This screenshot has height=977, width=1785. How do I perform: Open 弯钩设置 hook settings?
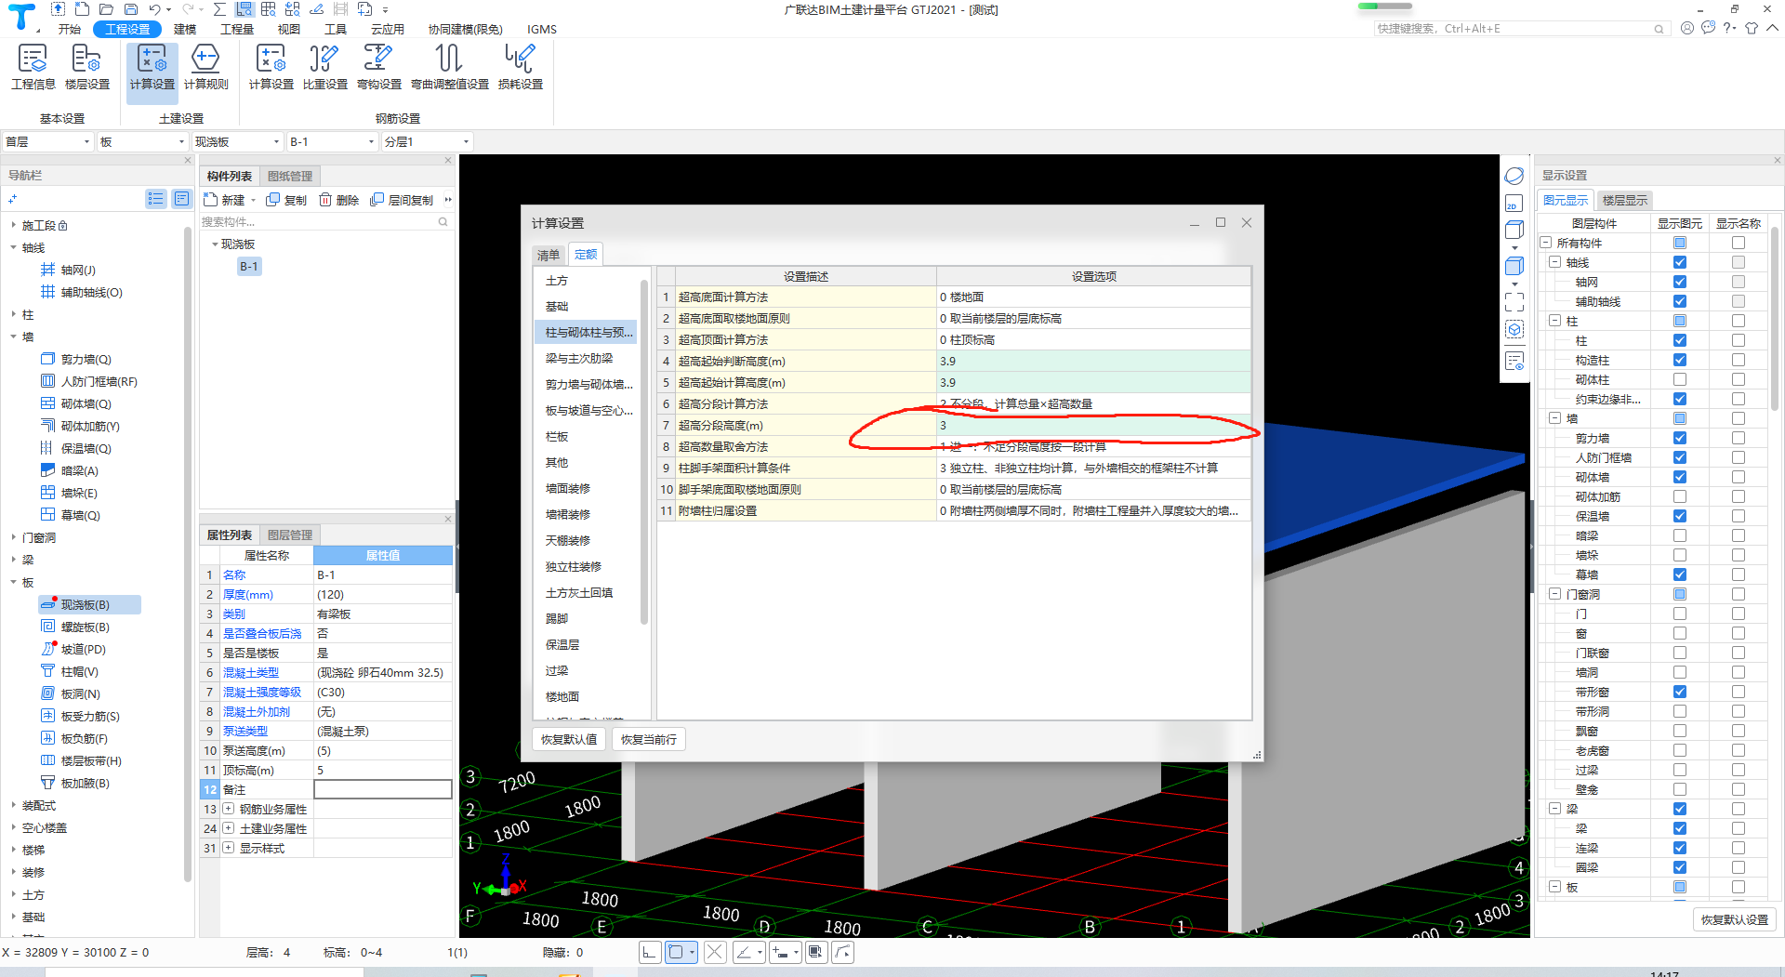tap(378, 67)
